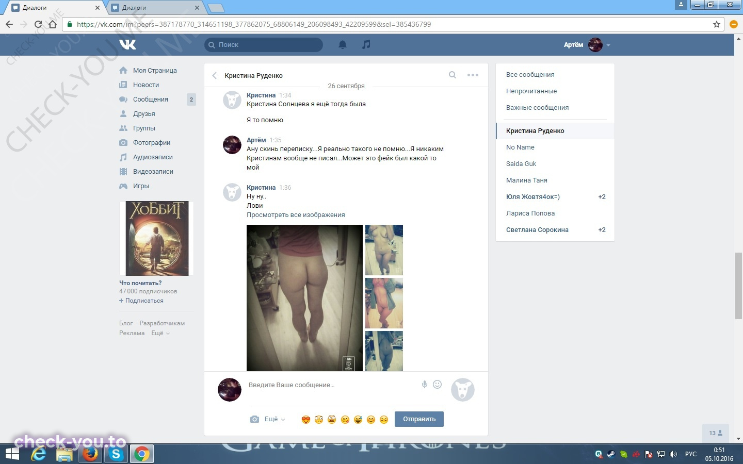Open the conversation actions three-dot menu
Image resolution: width=743 pixels, height=464 pixels.
[x=473, y=75]
